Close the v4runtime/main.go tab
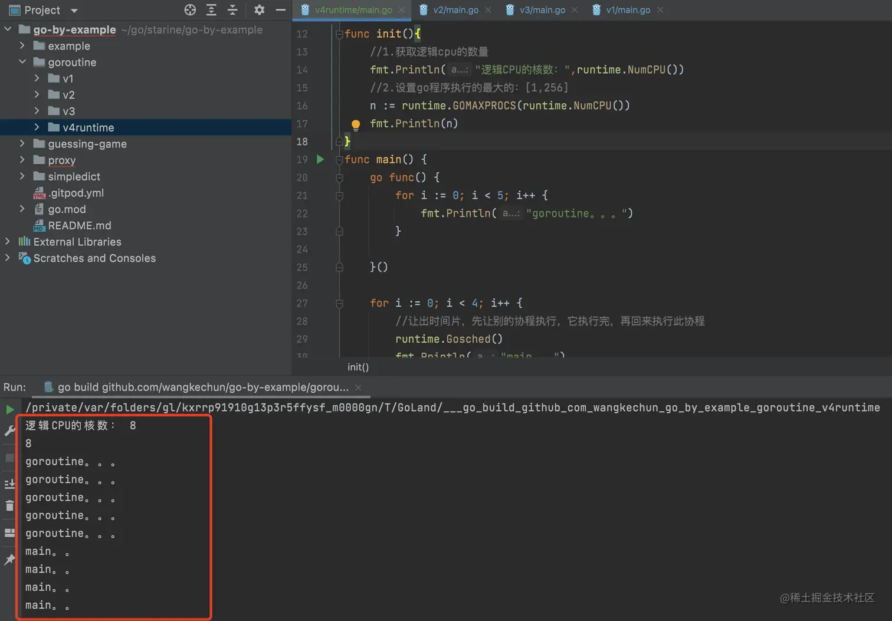 [x=402, y=10]
